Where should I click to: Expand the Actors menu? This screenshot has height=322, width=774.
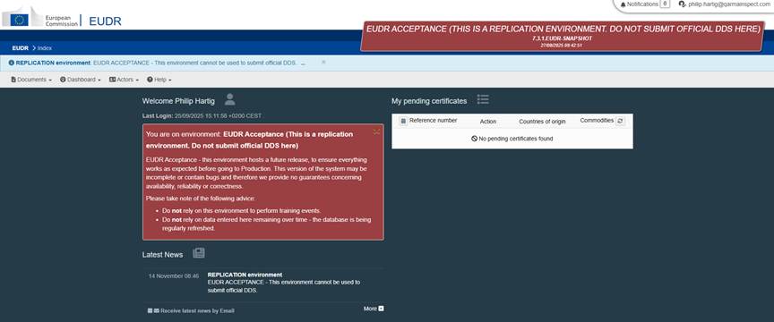coord(124,80)
